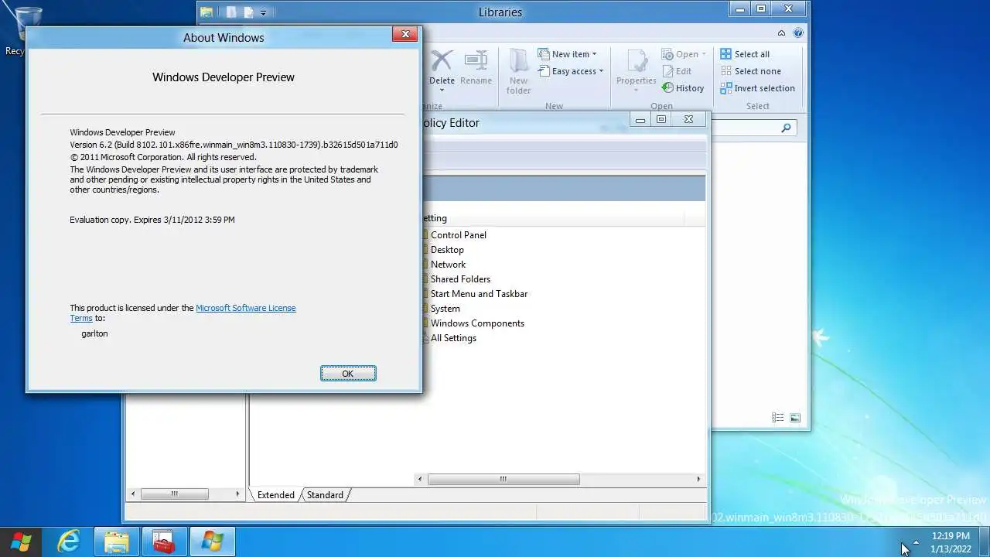Viewport: 990px width, 557px height.
Task: Click the taskbar clock showing 12:19 PM
Action: [x=951, y=542]
